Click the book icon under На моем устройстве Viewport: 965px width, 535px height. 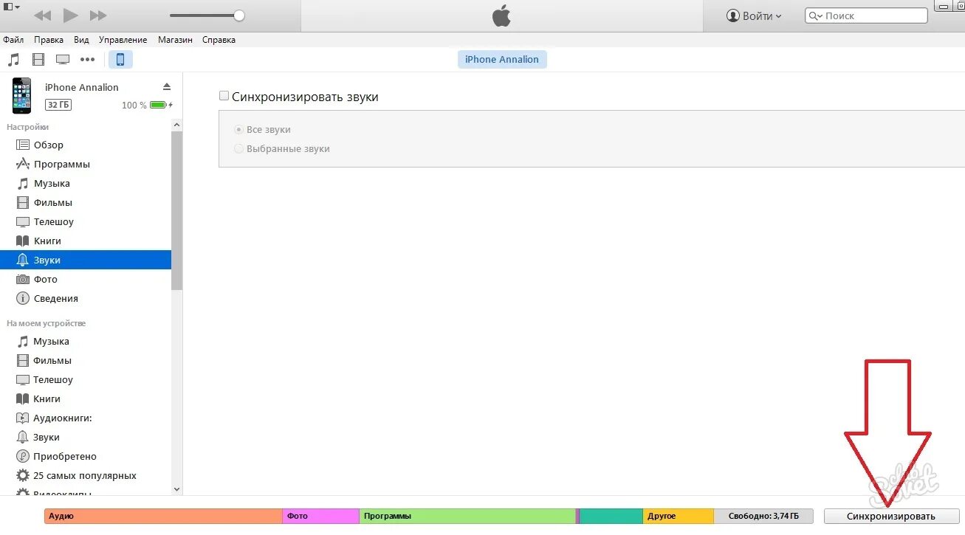point(23,398)
